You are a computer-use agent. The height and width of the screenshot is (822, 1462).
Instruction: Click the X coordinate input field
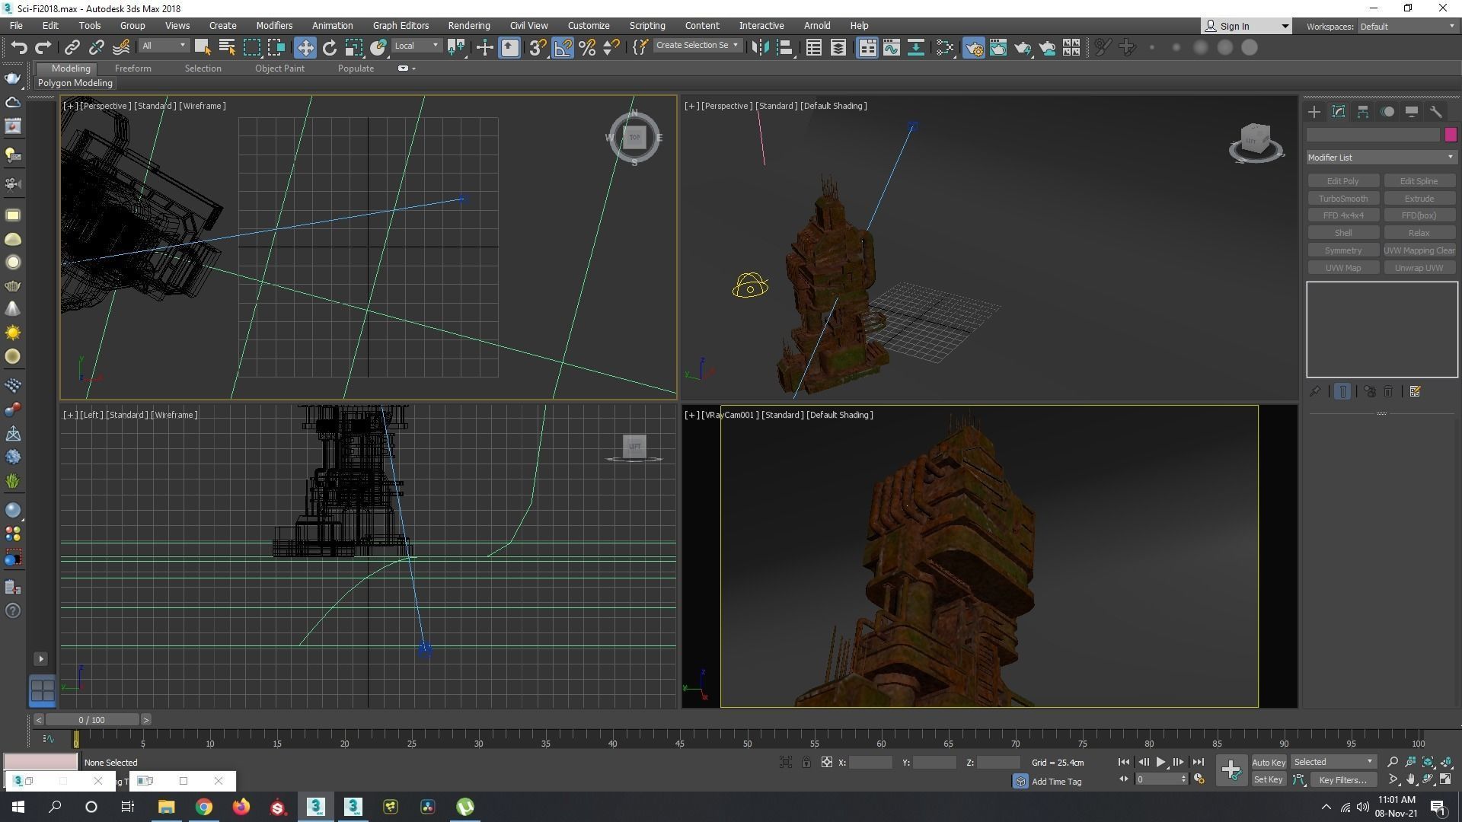point(870,763)
